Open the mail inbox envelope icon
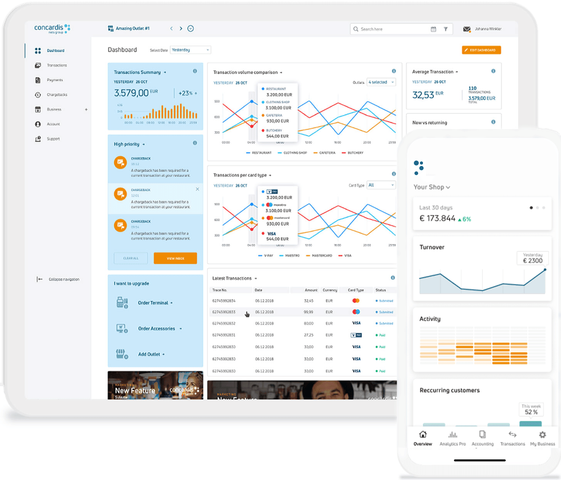 [x=467, y=29]
